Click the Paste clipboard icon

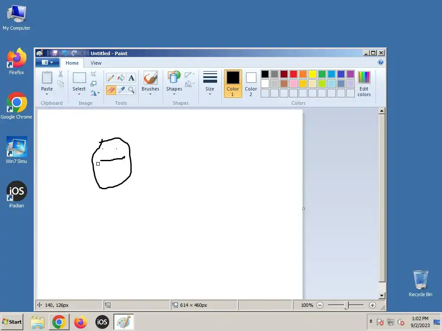coord(47,78)
